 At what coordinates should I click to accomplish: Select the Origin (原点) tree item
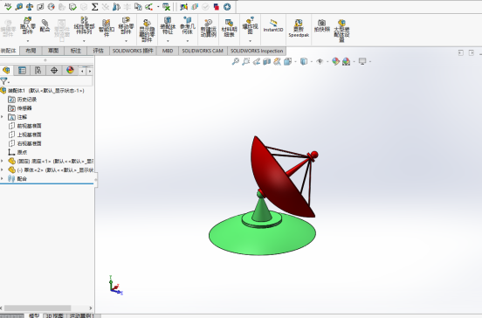pyautogui.click(x=17, y=152)
